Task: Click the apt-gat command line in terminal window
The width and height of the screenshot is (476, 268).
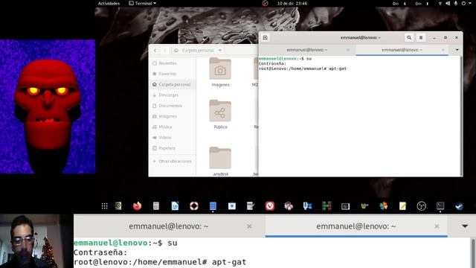Action: (303, 68)
